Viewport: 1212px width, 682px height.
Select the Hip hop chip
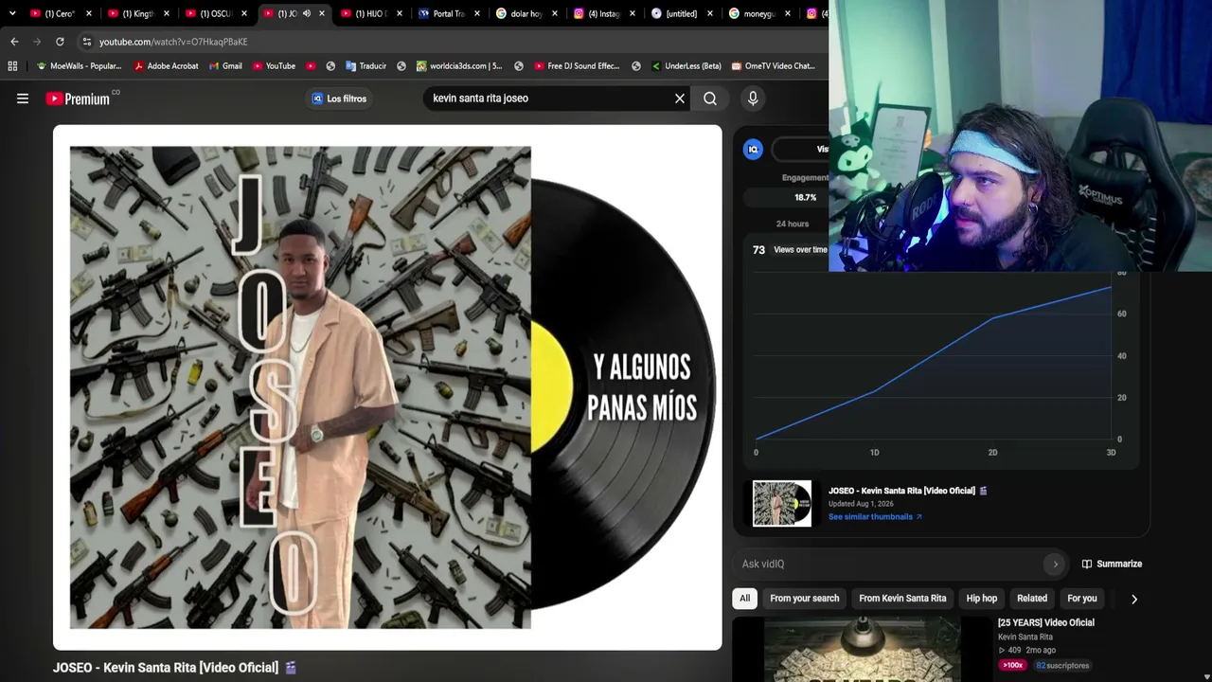coord(982,599)
